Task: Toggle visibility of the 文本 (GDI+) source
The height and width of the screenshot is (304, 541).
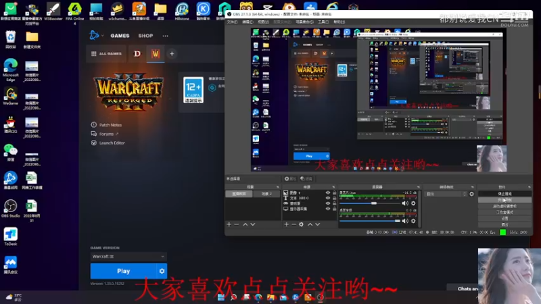Action: pos(328,198)
